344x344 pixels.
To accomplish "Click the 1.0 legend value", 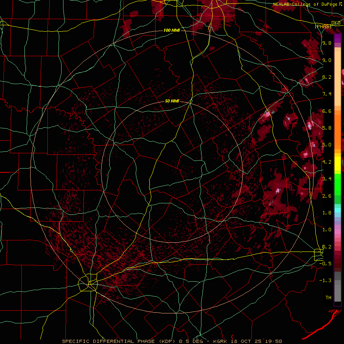I will 327,230.
